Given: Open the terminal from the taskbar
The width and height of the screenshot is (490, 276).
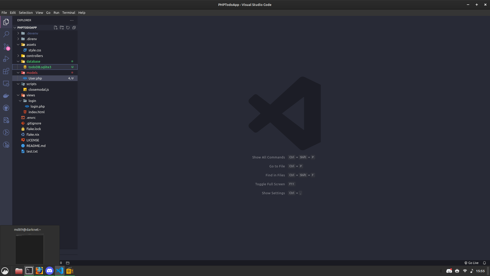Looking at the screenshot, I should pos(29,271).
